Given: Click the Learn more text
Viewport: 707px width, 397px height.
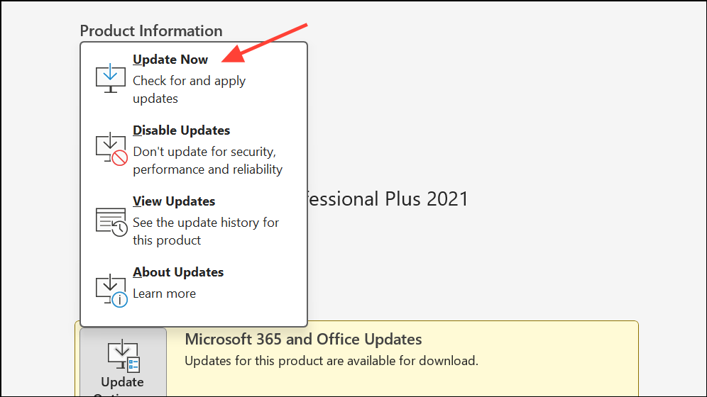Looking at the screenshot, I should [164, 293].
